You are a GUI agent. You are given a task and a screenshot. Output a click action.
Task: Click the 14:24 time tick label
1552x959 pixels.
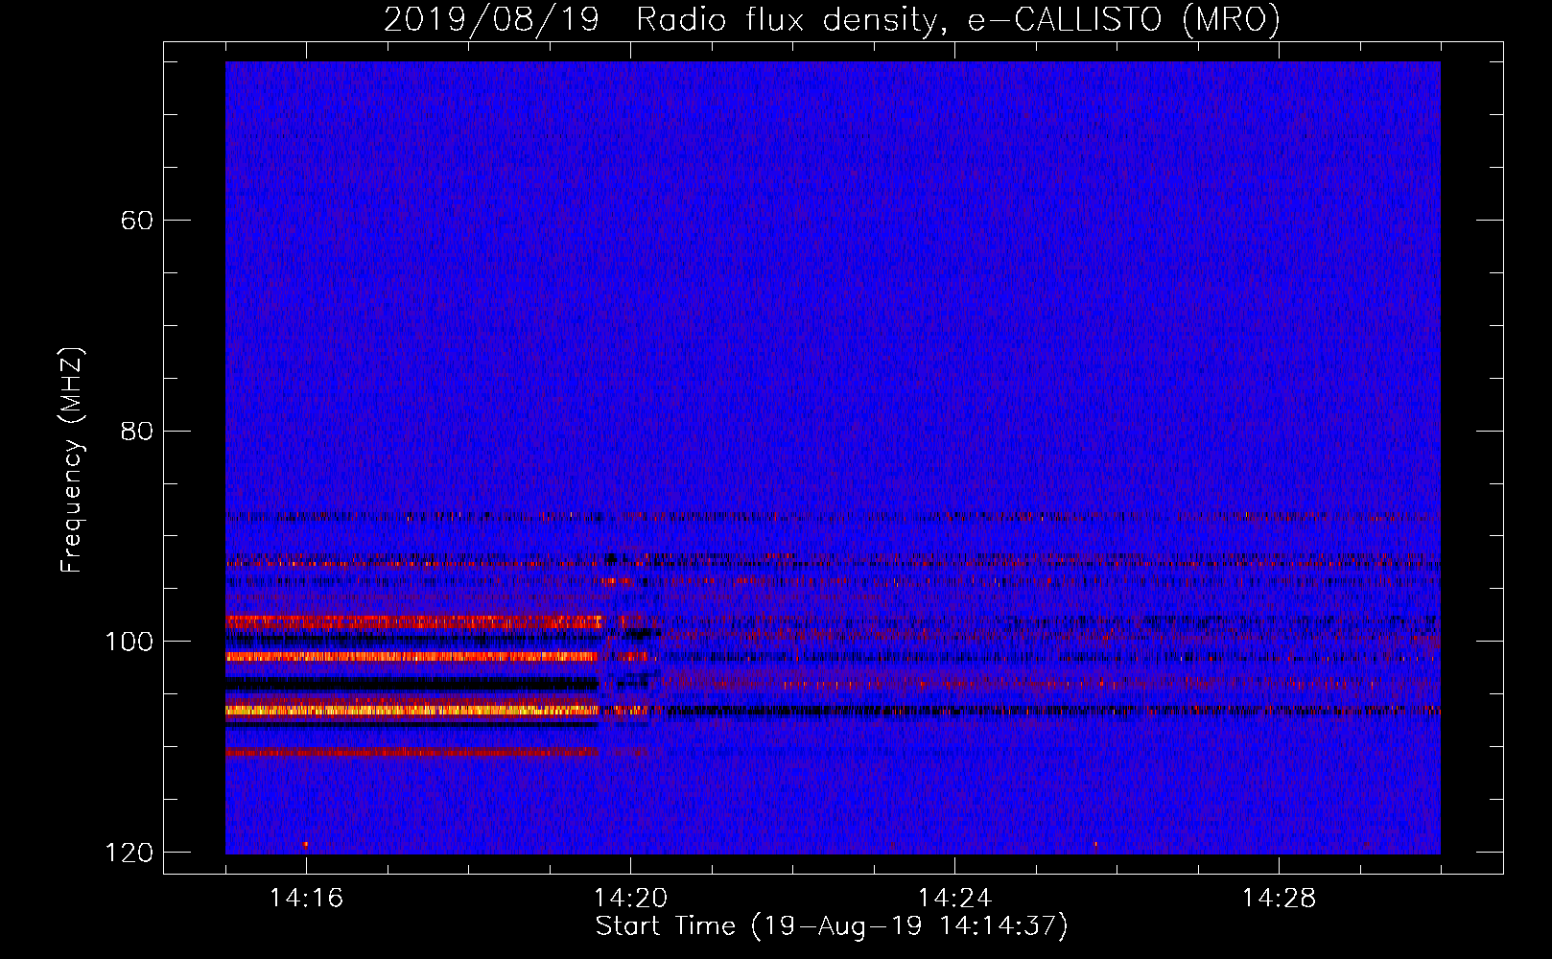click(x=954, y=898)
